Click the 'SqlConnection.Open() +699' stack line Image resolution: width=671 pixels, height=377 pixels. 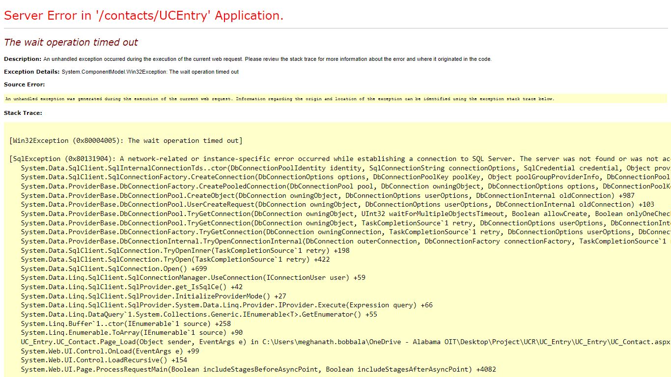coord(114,269)
